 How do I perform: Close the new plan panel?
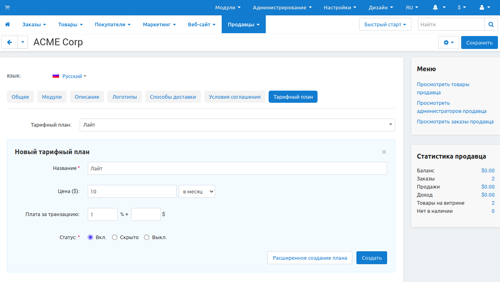tap(384, 152)
